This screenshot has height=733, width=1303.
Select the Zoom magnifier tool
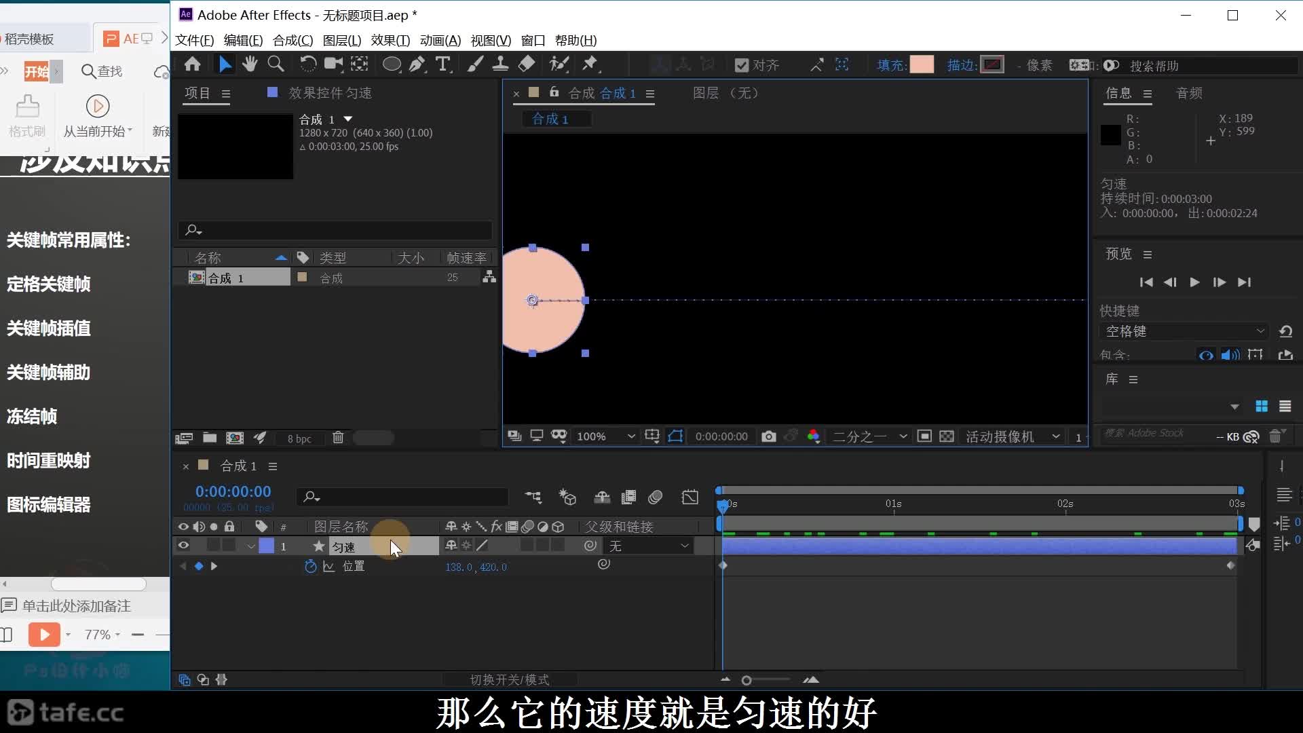(276, 64)
